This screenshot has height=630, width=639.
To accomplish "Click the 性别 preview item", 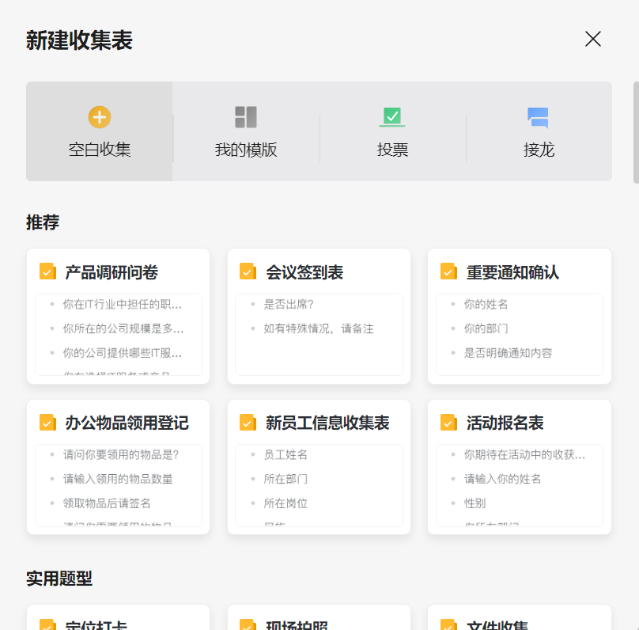I will 475,503.
